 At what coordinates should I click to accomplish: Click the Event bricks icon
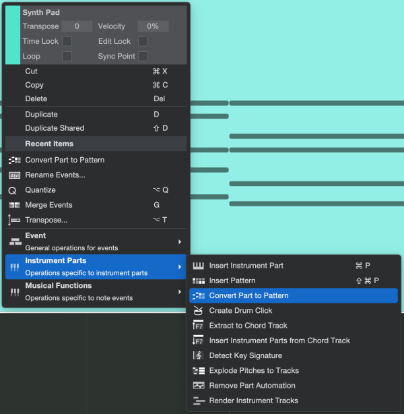[x=15, y=241]
